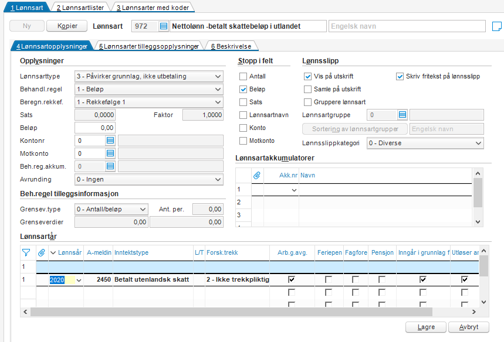Click the up arrow of Lønnsartår vertical scrollbar
Screen dimensions: 504x342
tap(483, 251)
